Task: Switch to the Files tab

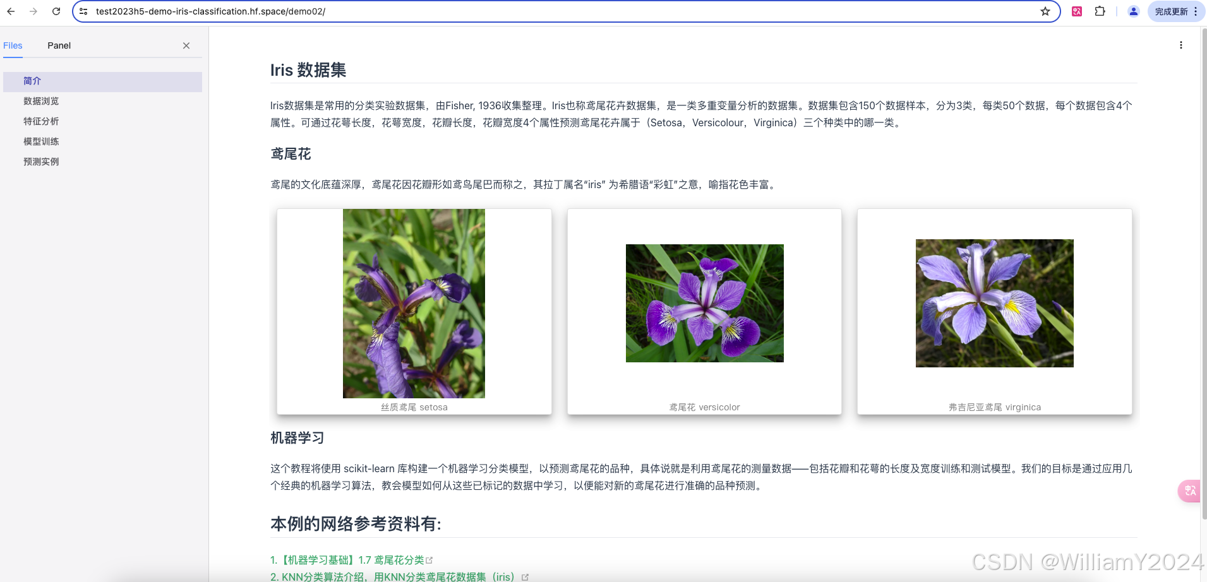Action: (13, 45)
